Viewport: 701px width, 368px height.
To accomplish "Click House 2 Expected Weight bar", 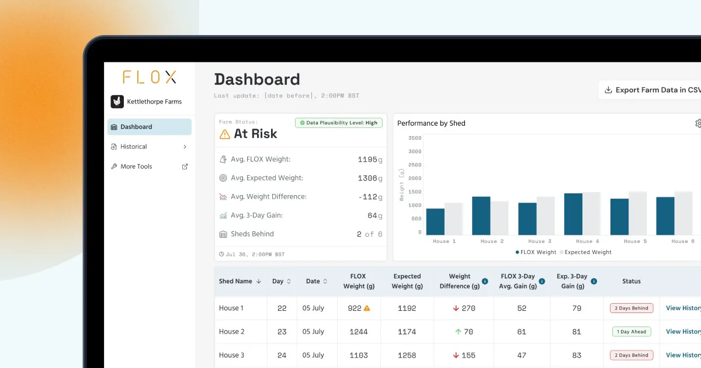I will pos(499,218).
